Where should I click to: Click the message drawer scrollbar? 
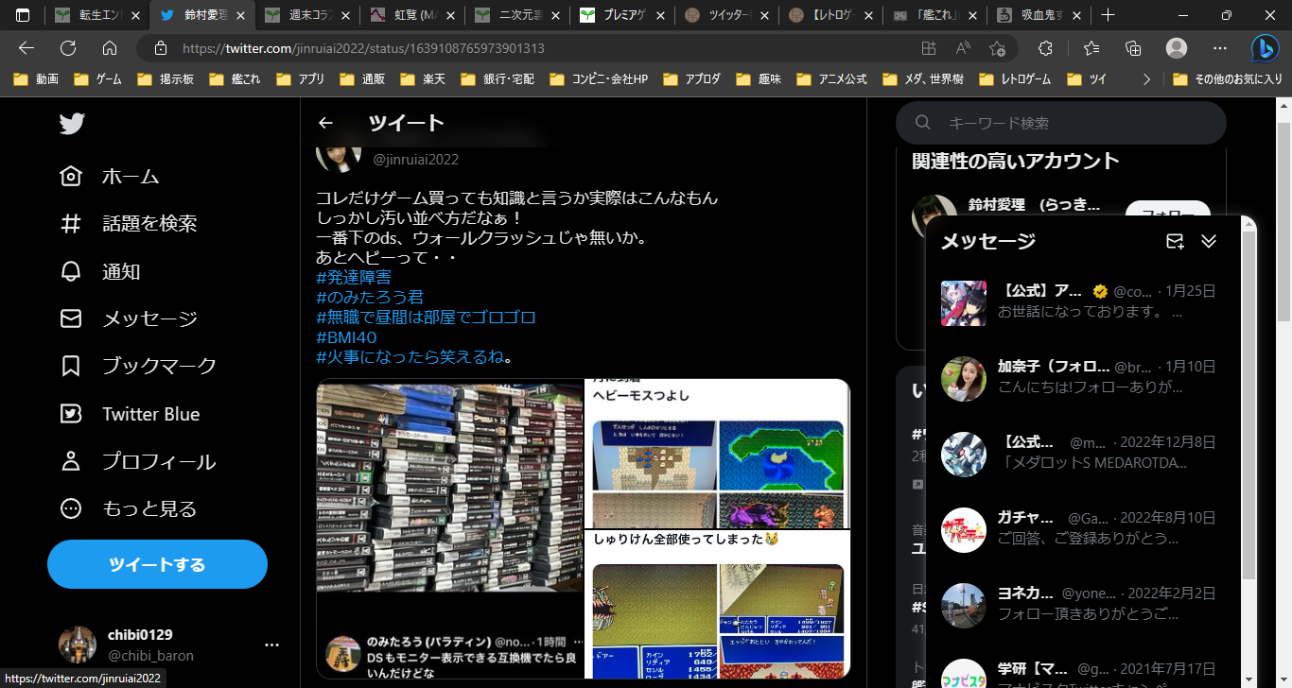point(1249,406)
